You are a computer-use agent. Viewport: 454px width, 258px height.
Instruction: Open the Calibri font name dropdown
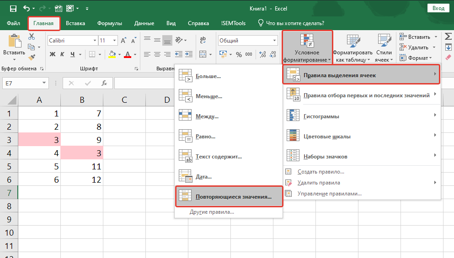click(x=95, y=41)
